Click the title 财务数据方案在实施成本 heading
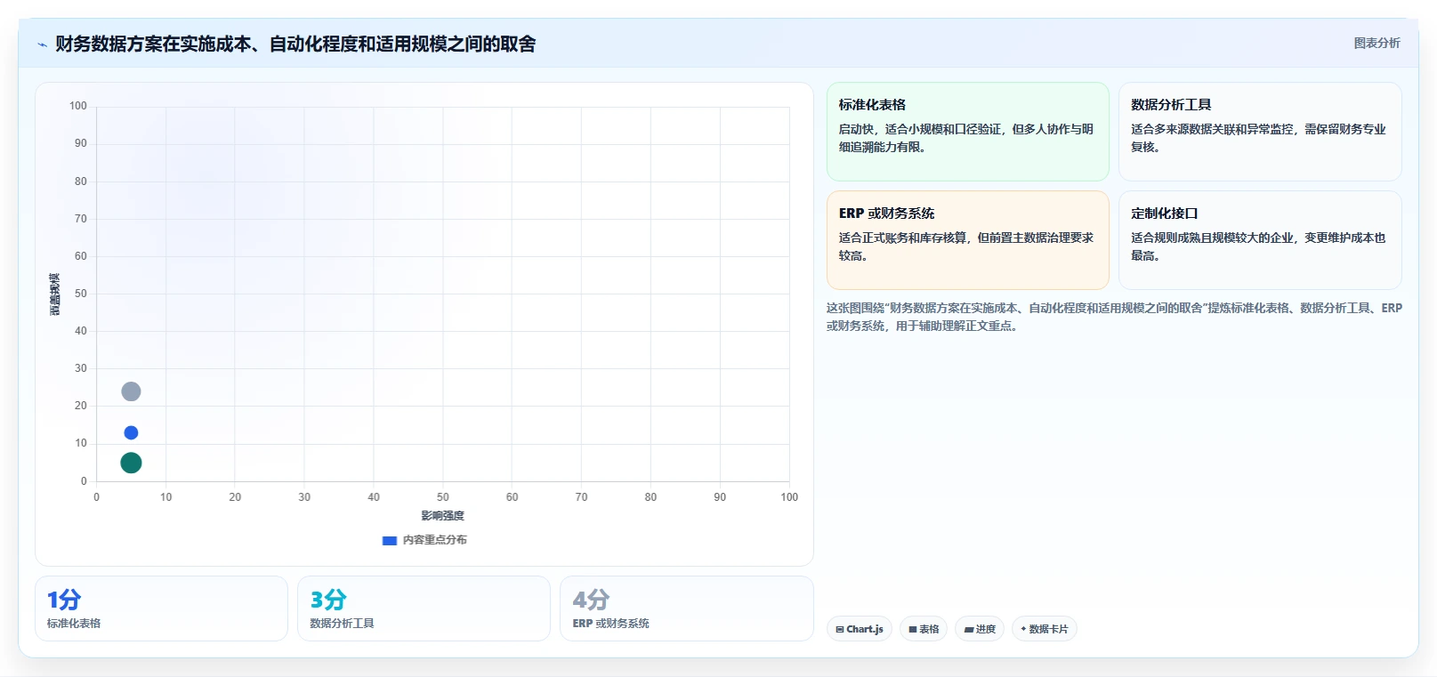This screenshot has height=677, width=1437. [x=295, y=44]
